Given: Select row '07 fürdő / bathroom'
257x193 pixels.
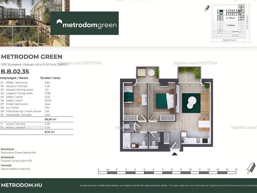Looking at the screenshot, I should pos(25,104).
